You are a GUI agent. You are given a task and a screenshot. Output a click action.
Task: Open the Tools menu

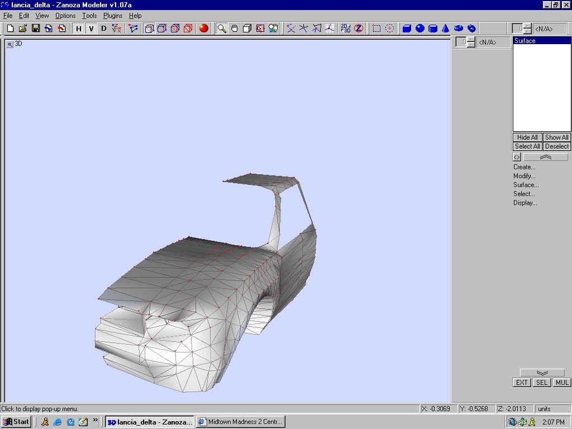89,16
